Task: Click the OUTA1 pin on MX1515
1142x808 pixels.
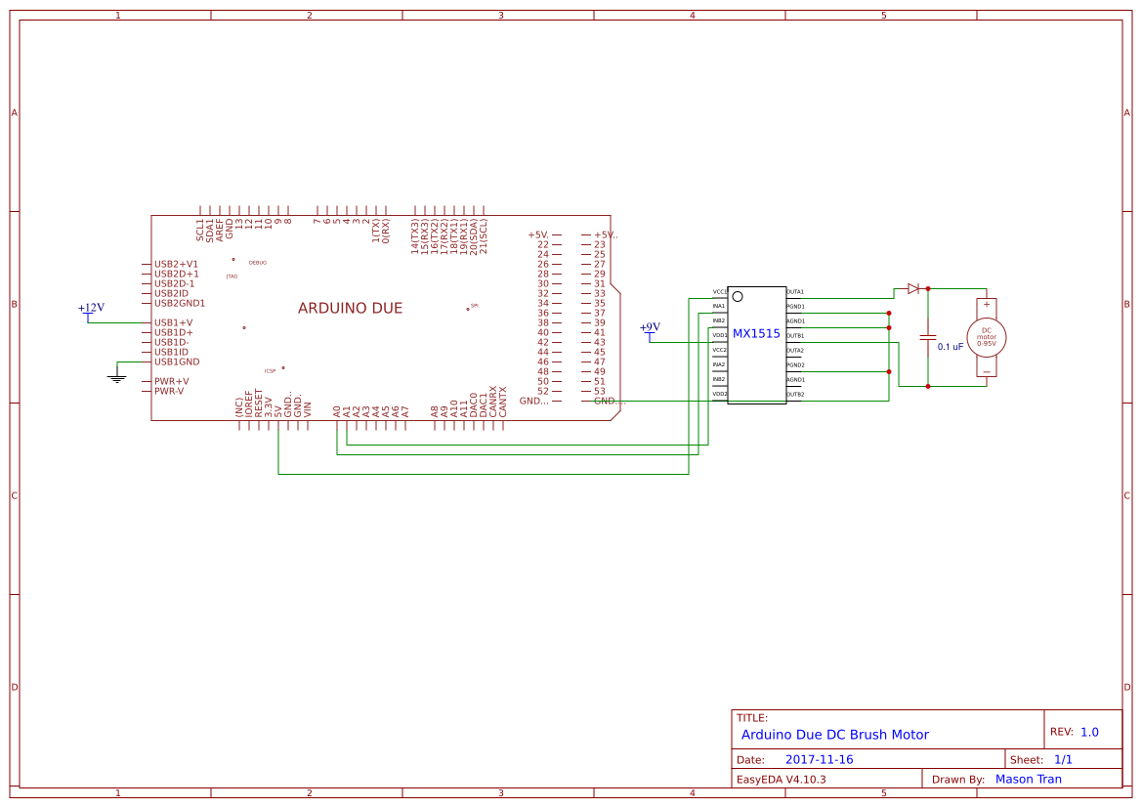Action: coord(793,291)
